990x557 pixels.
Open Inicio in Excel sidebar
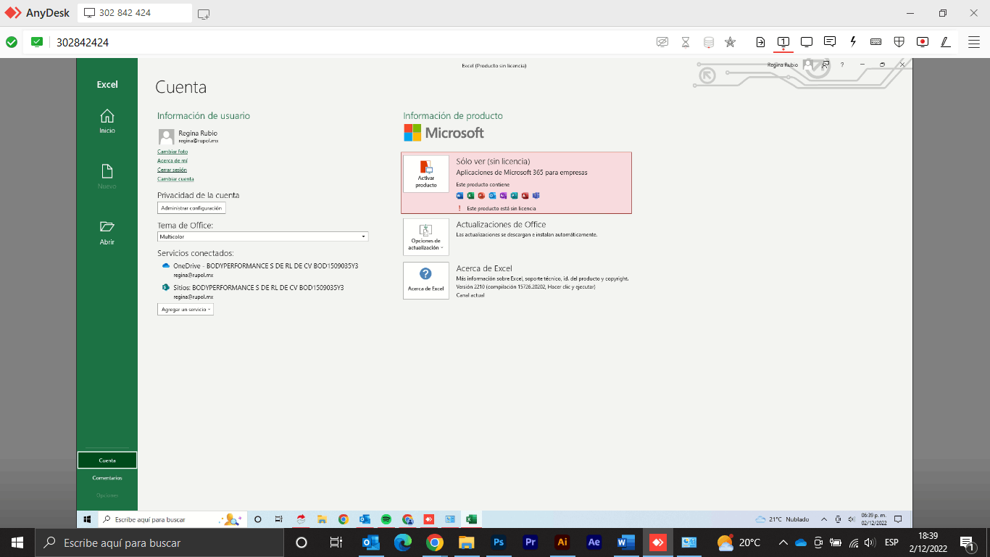(107, 121)
